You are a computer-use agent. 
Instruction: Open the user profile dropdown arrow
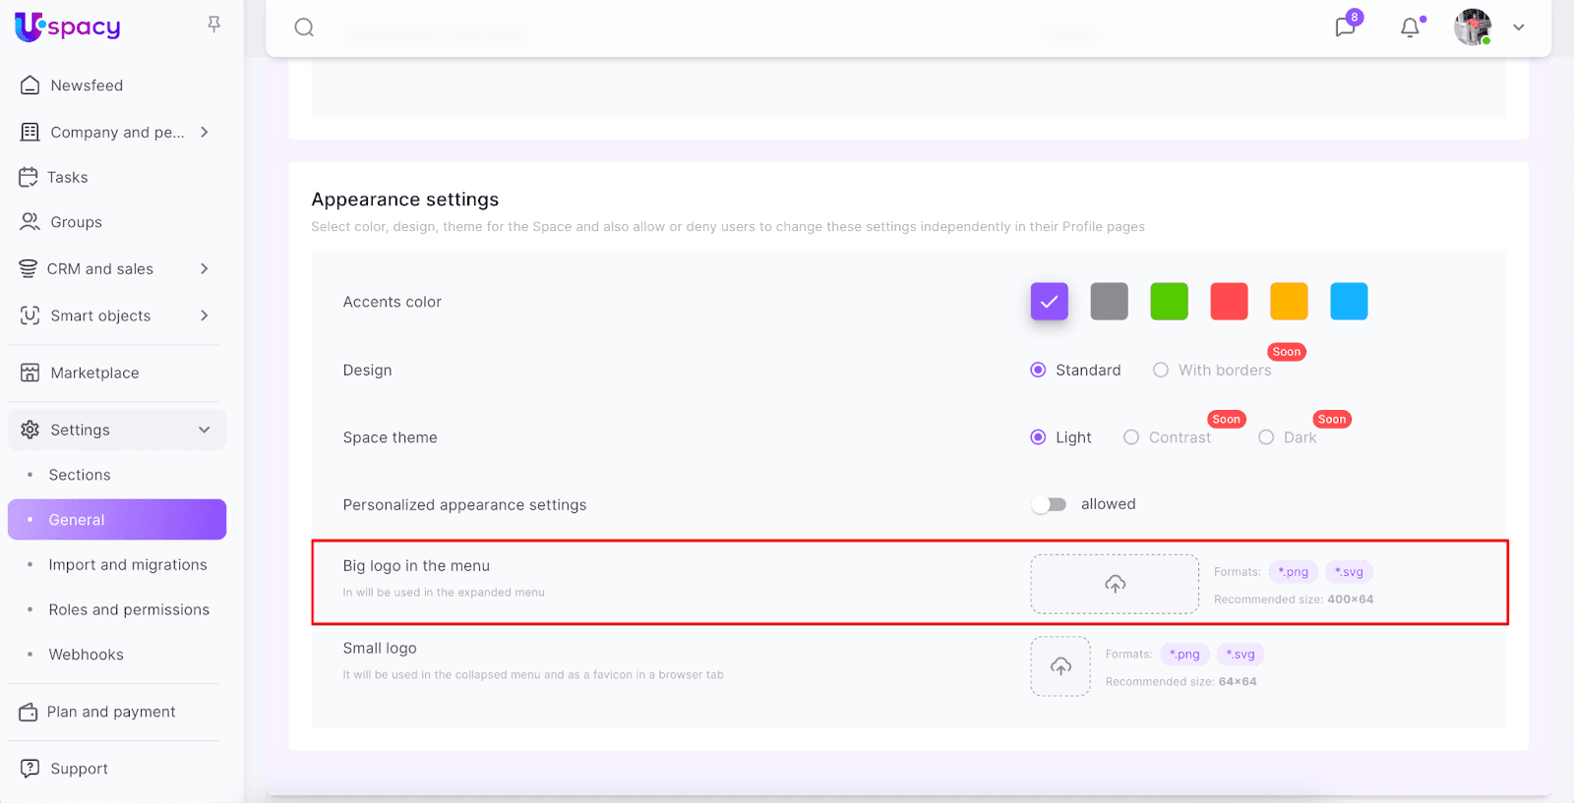point(1519,28)
